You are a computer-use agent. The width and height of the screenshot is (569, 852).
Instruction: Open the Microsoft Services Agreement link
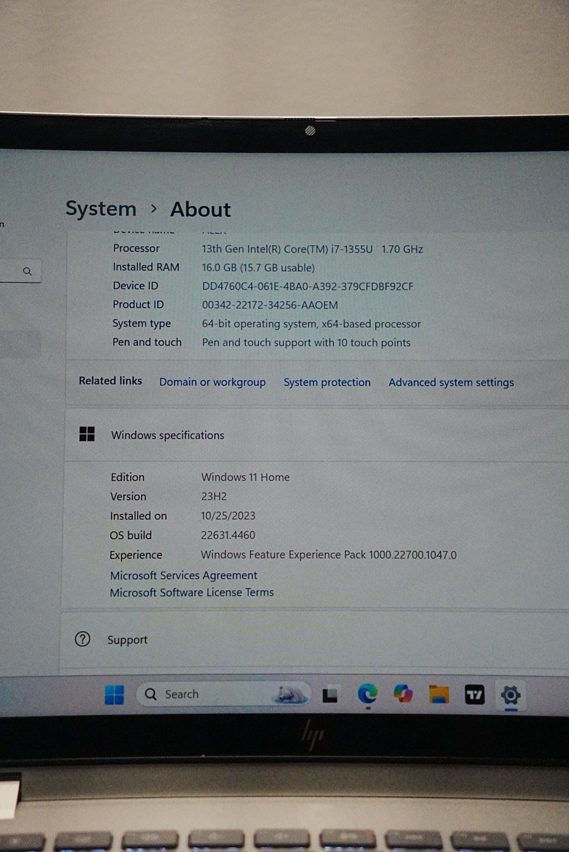pos(183,575)
